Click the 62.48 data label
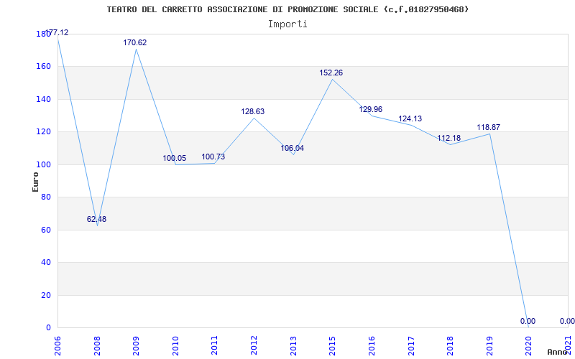575x359 pixels. pos(97,219)
